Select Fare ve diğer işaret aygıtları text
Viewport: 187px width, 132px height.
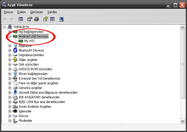(x=39, y=83)
